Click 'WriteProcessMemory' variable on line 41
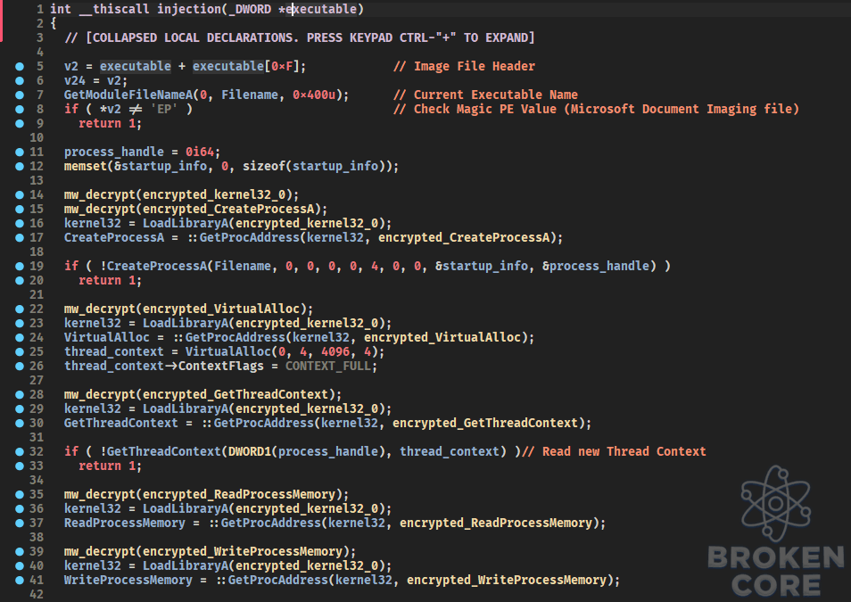Viewport: 851px width, 602px height. tap(128, 580)
